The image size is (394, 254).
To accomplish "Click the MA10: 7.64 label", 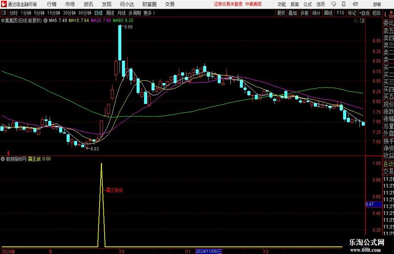I will pos(79,20).
